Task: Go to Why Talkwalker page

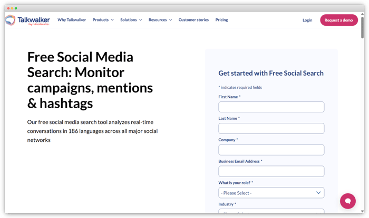Action: pos(72,20)
